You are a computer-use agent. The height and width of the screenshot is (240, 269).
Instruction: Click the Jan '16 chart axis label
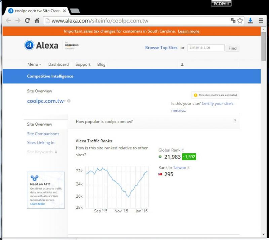click(141, 211)
